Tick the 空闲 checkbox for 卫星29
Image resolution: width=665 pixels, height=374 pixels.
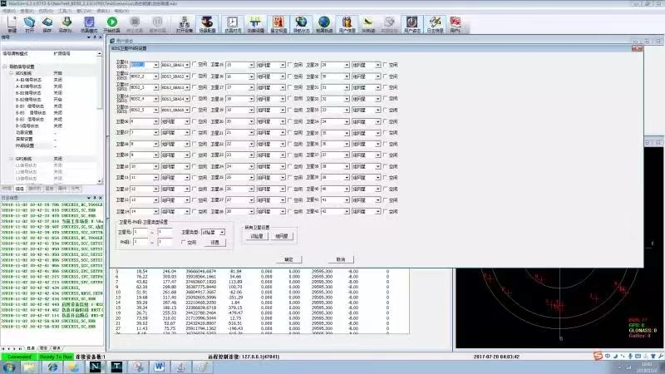point(385,65)
